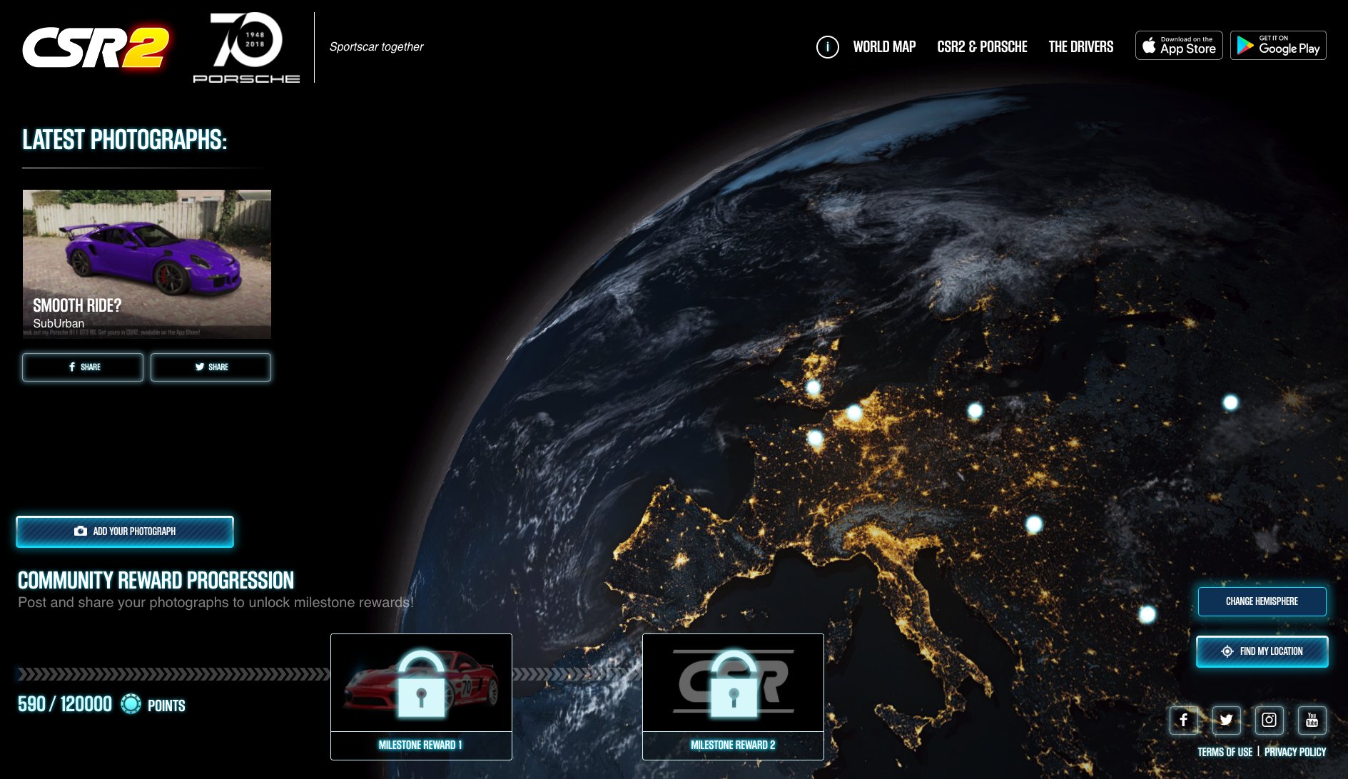Open the locked Milestone Reward 1 card

click(421, 696)
